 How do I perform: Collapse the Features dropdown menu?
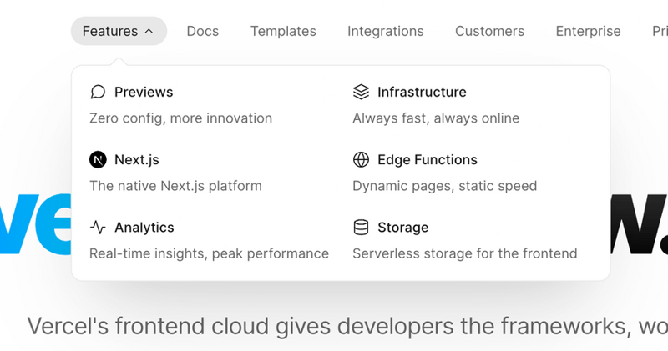pyautogui.click(x=118, y=31)
